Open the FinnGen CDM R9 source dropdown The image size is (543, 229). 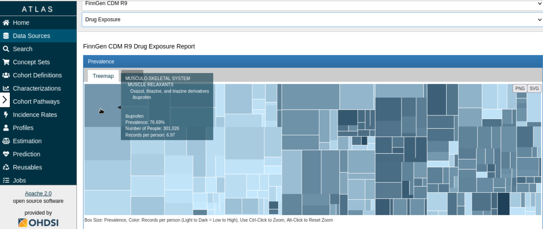(312, 4)
